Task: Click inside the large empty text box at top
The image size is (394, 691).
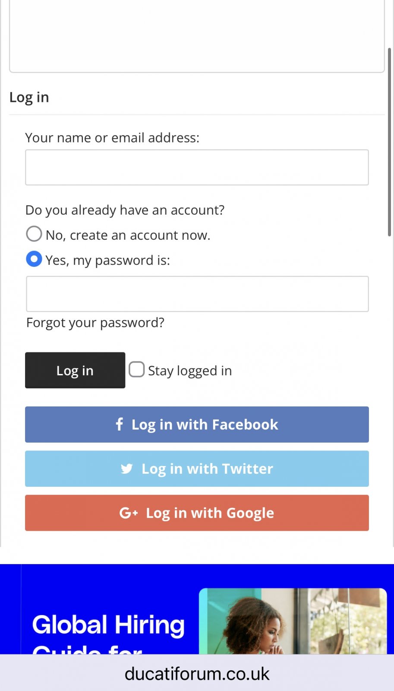Action: [x=197, y=35]
